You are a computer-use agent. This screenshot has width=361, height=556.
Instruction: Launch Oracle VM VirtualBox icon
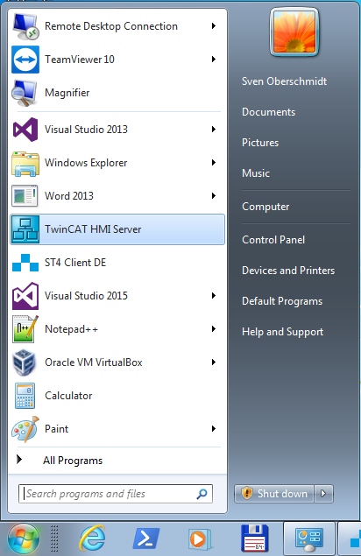click(x=25, y=362)
